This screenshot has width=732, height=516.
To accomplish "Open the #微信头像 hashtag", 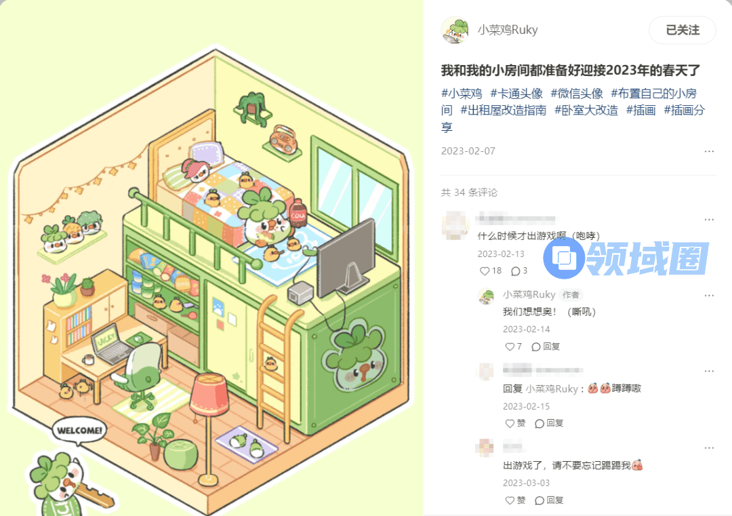I will pos(577,94).
